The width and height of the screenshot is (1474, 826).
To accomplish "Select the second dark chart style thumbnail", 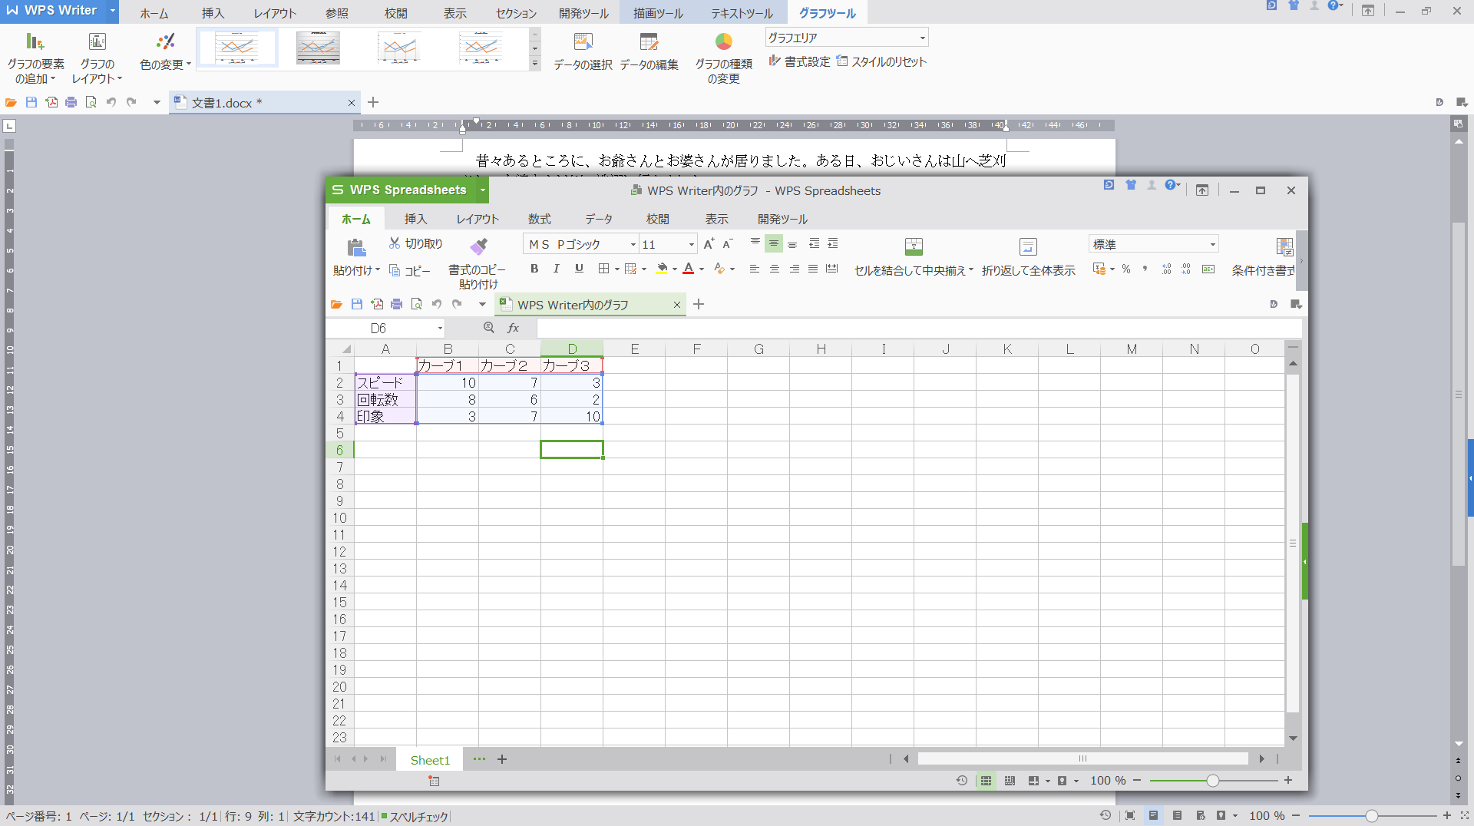I will coord(319,48).
